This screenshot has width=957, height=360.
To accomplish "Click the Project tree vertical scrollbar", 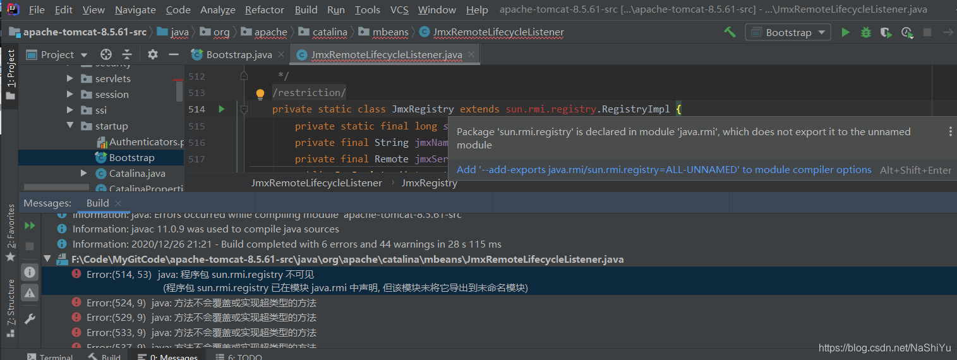I will pos(180,90).
